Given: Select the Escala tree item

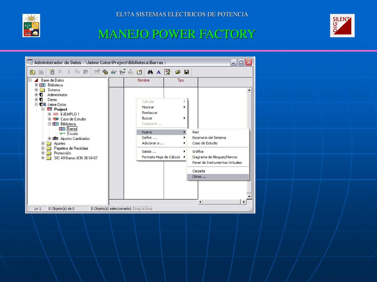Looking at the screenshot, I should click(x=73, y=134).
